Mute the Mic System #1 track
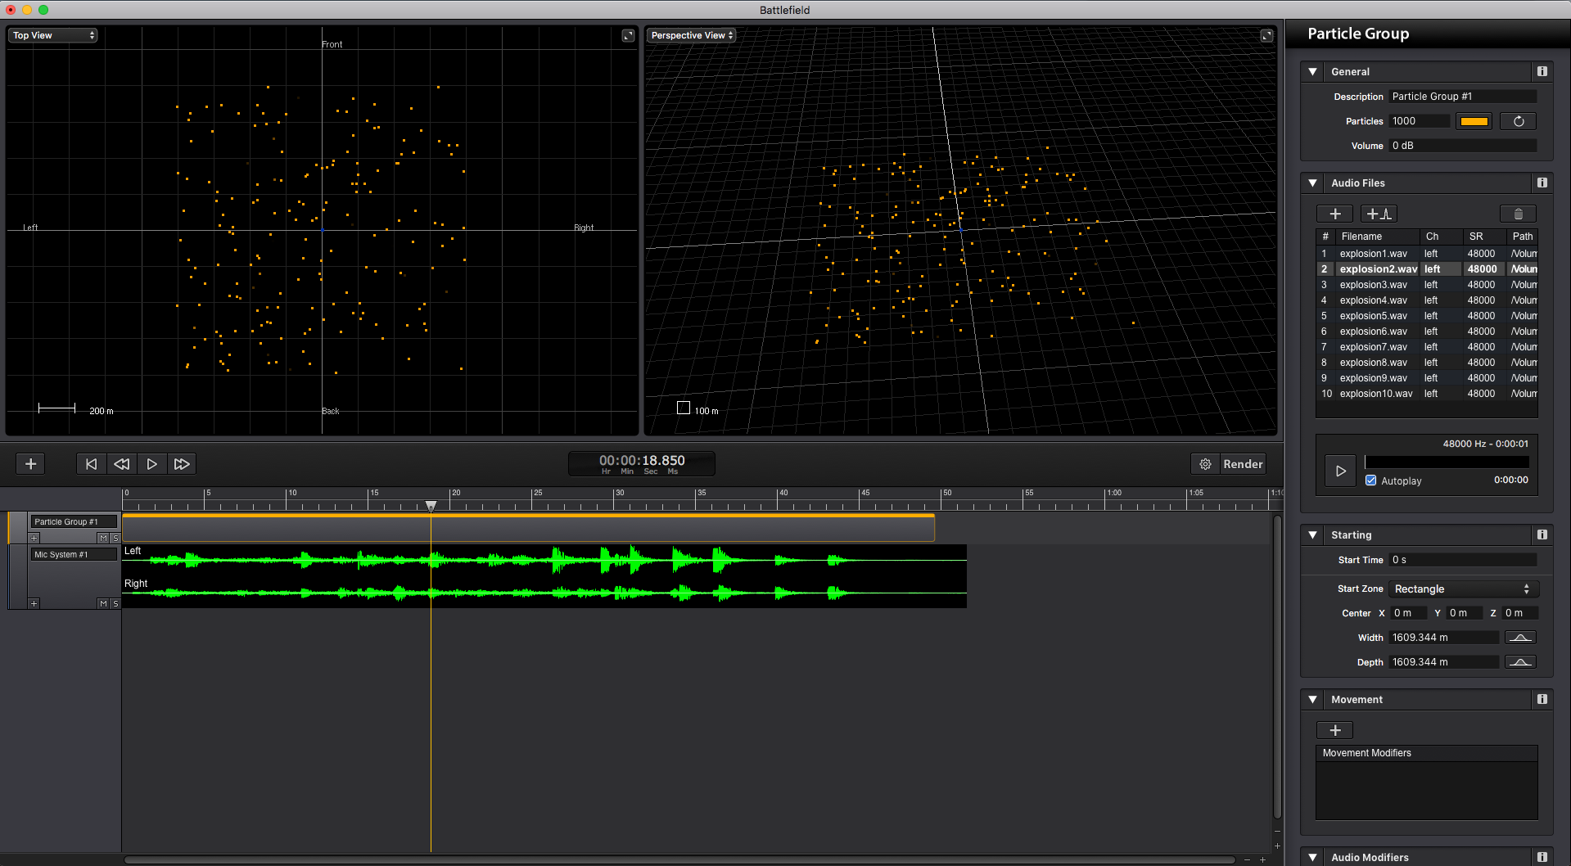The image size is (1571, 866). click(x=103, y=603)
